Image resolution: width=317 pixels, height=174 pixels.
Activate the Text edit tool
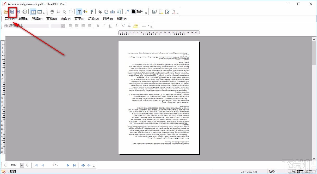pyautogui.click(x=79, y=12)
